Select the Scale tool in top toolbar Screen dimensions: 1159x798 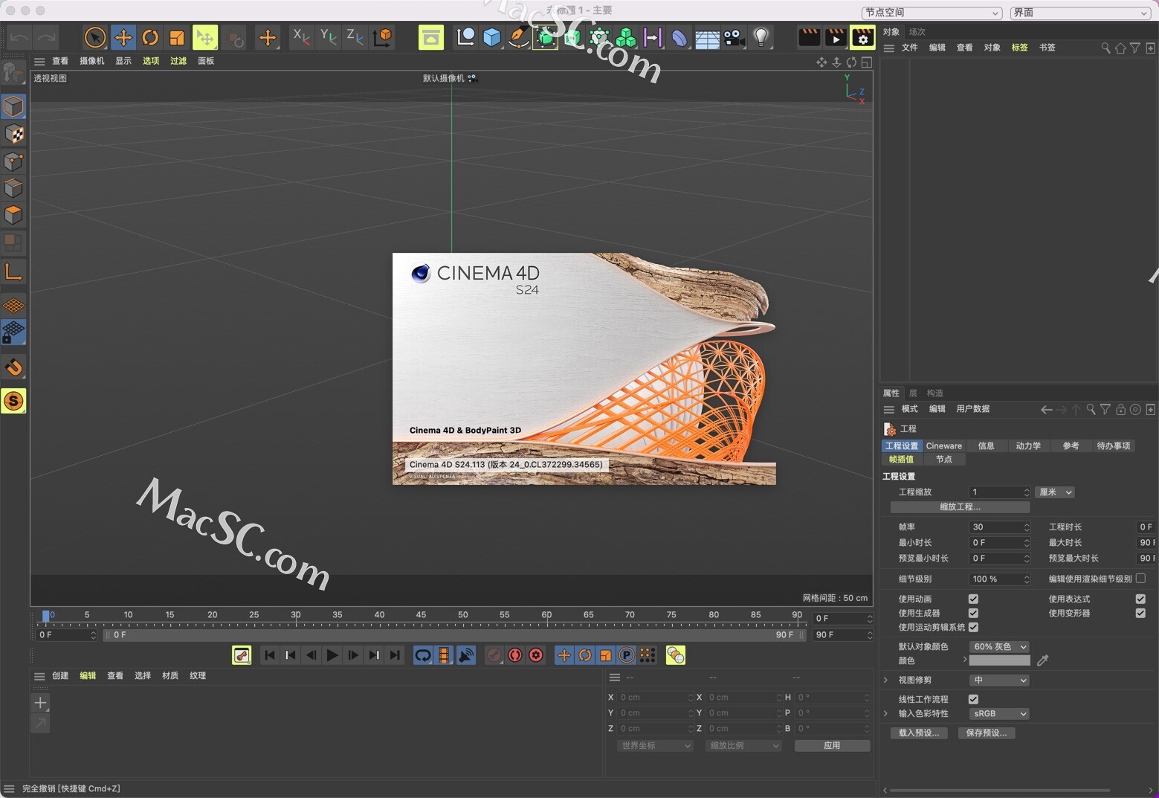176,37
